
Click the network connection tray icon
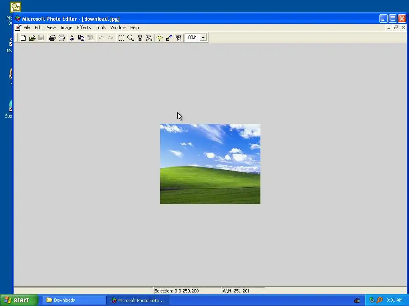(372, 300)
